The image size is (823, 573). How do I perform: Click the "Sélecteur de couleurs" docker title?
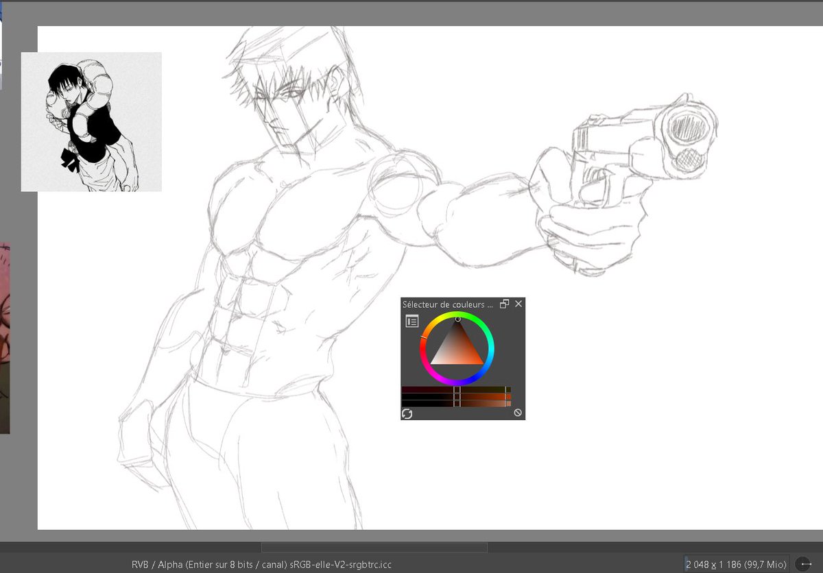[447, 304]
